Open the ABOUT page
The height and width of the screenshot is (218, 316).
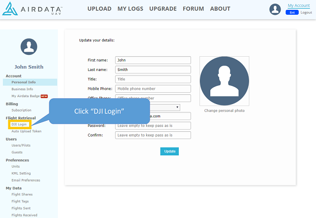click(220, 9)
